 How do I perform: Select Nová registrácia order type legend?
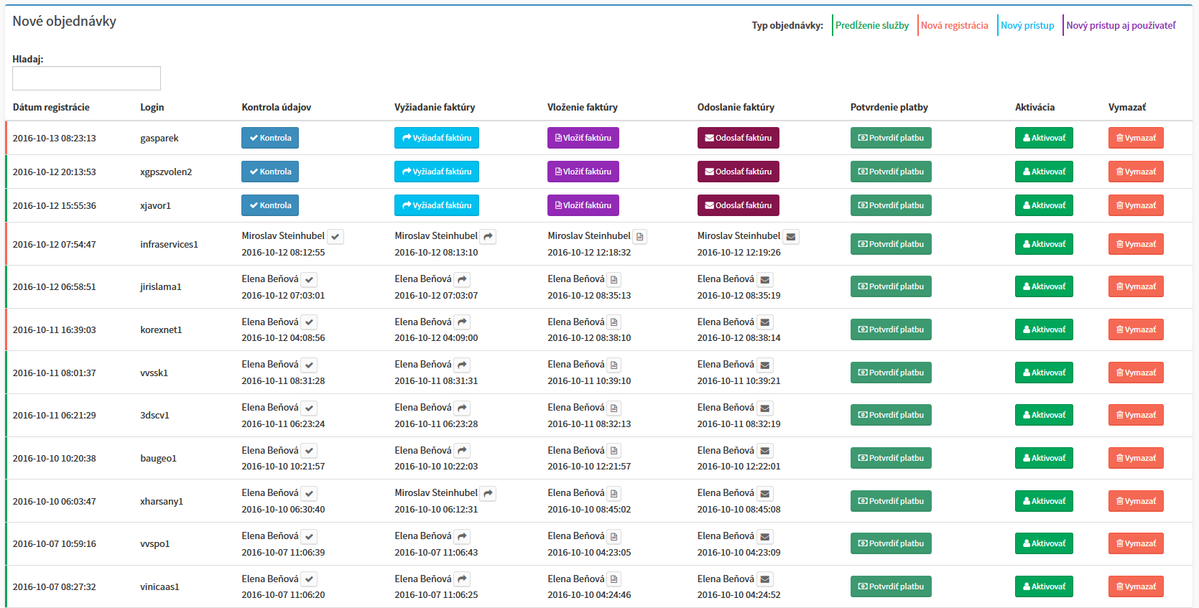pos(954,25)
